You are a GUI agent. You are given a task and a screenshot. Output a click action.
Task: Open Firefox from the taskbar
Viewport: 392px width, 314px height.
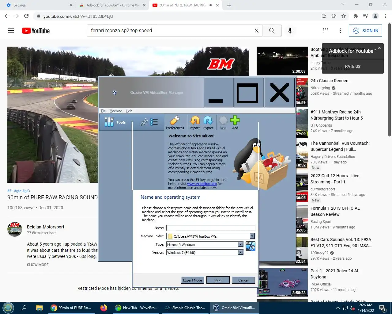click(x=104, y=308)
